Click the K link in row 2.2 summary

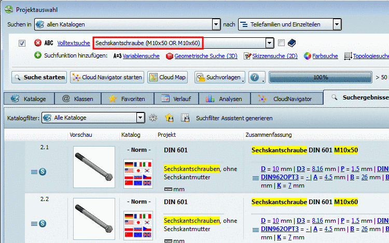pos(279,237)
